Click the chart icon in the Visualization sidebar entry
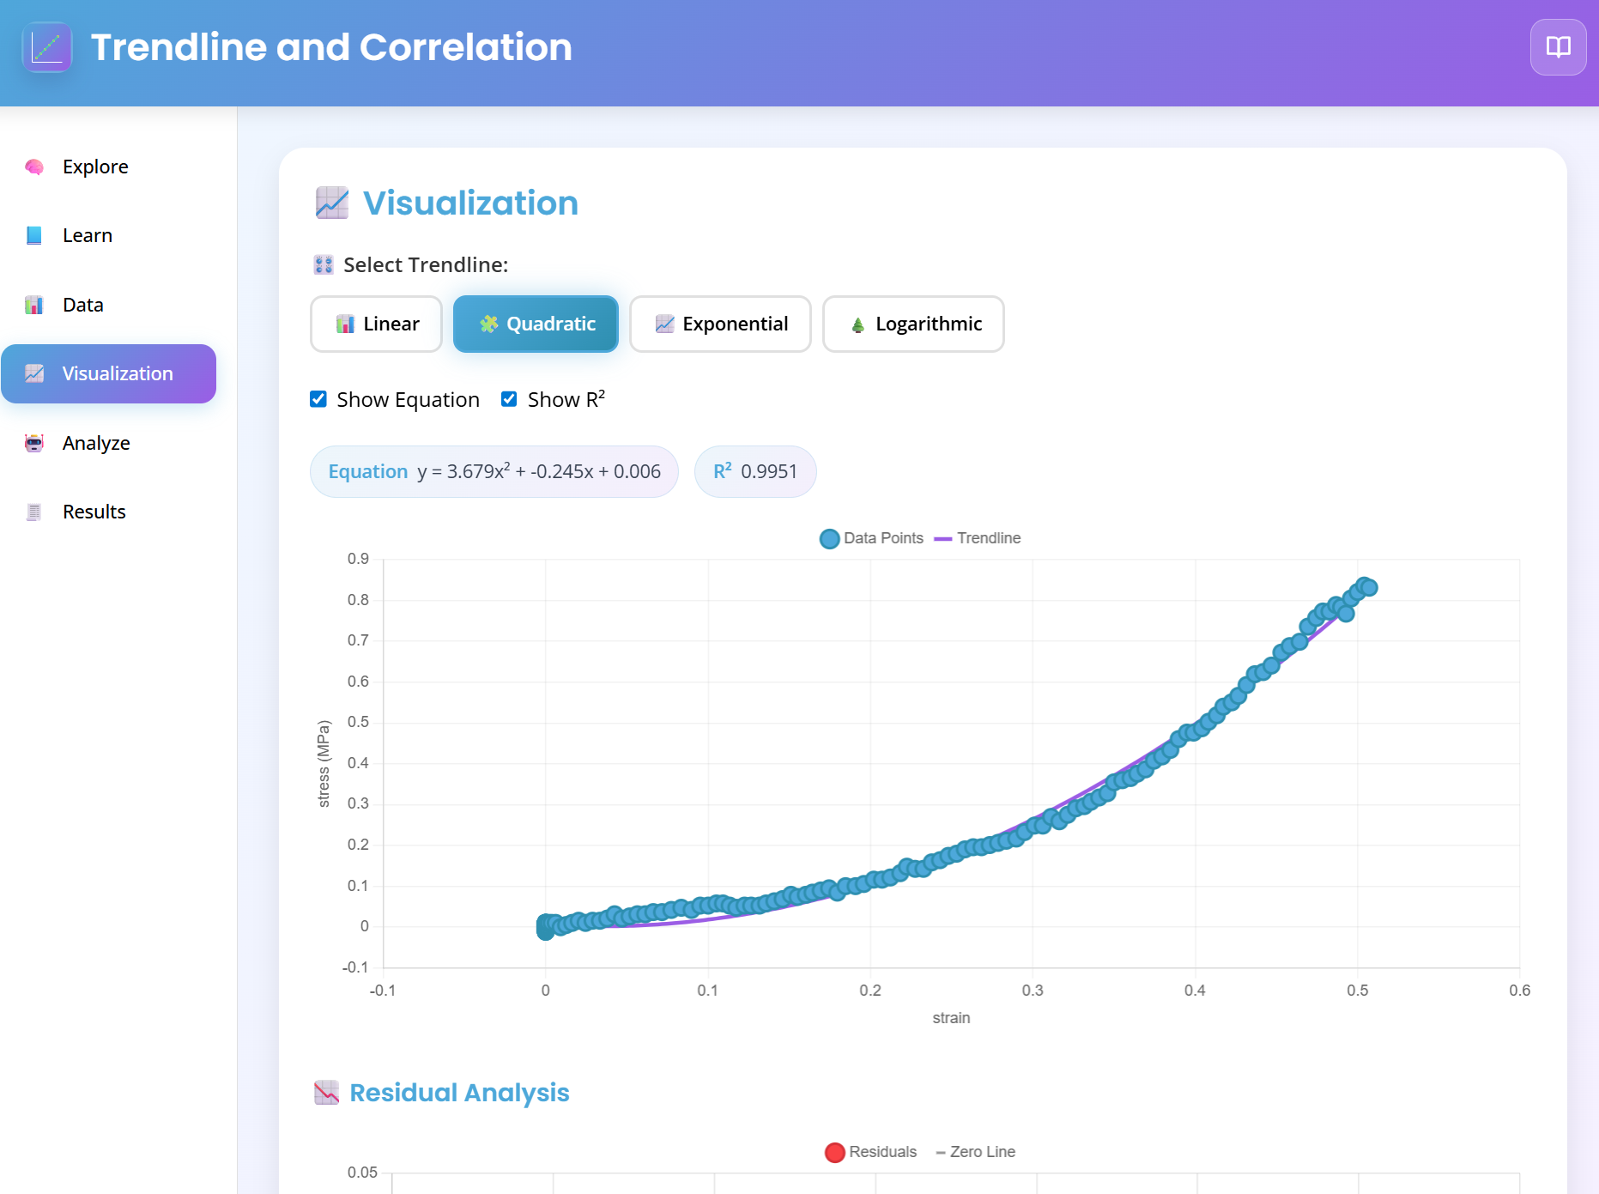This screenshot has height=1194, width=1599. tap(34, 373)
